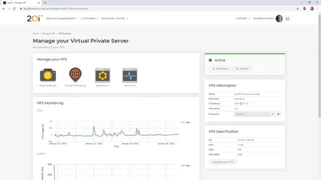Toggle the CPU chart legend series

point(186,122)
